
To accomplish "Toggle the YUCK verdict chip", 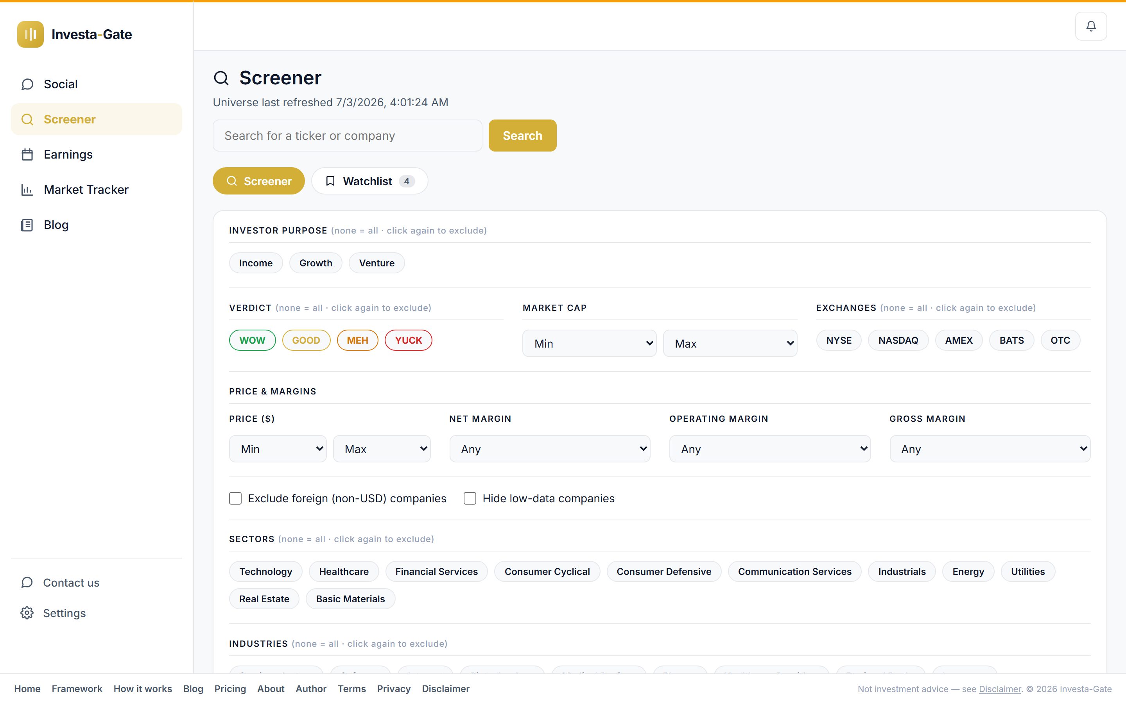I will (x=409, y=340).
